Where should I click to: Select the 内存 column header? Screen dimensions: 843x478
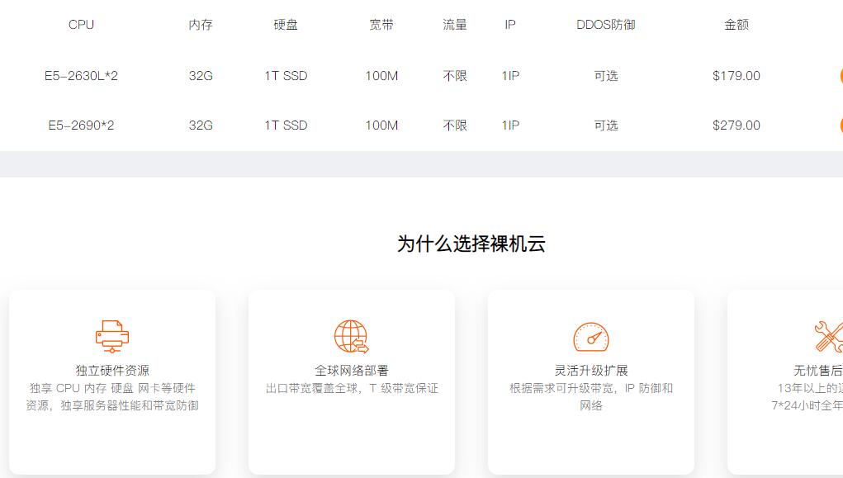coord(199,25)
